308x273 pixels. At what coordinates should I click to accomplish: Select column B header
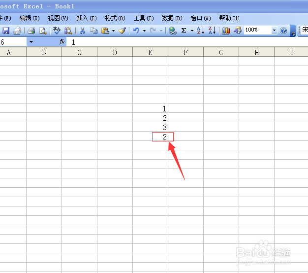(x=44, y=52)
